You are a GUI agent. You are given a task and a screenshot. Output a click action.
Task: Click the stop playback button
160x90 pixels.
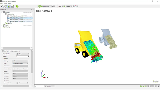coord(148,86)
